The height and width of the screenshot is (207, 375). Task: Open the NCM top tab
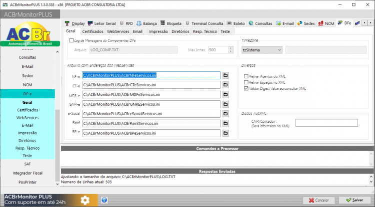326,23
